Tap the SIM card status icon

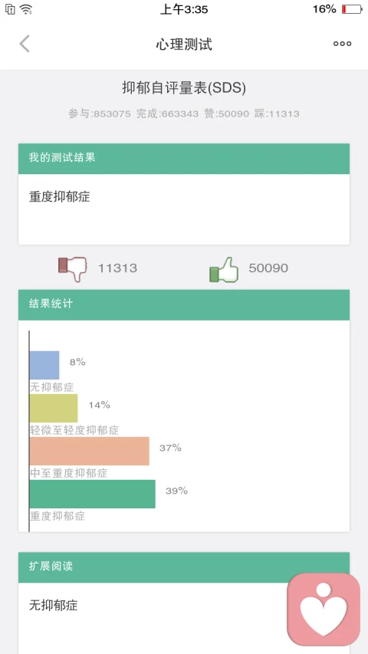point(11,9)
